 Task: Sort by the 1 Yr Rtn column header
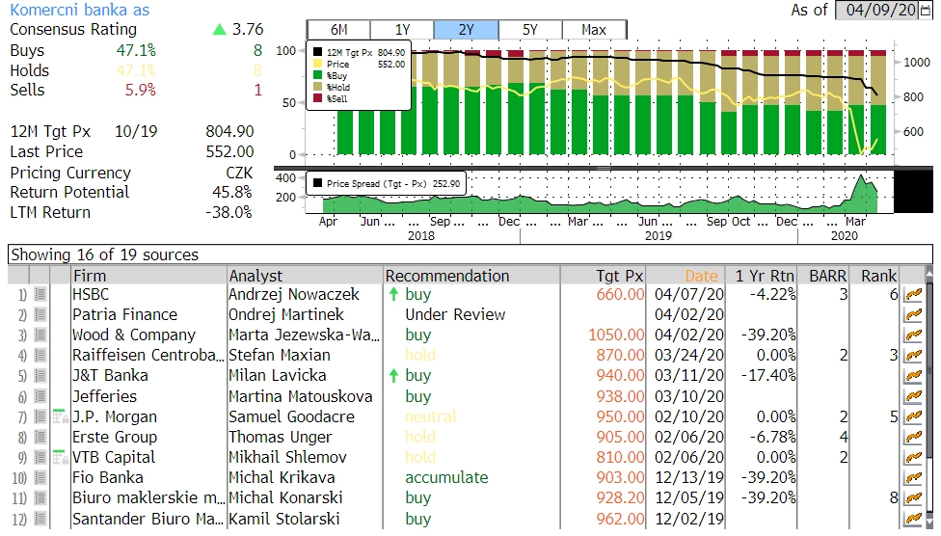762,276
